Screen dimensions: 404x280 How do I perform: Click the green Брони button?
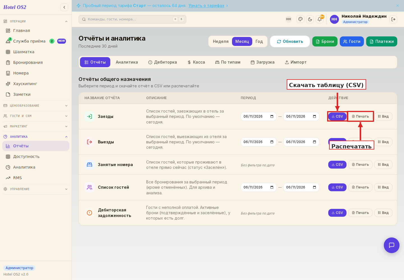[x=325, y=41]
